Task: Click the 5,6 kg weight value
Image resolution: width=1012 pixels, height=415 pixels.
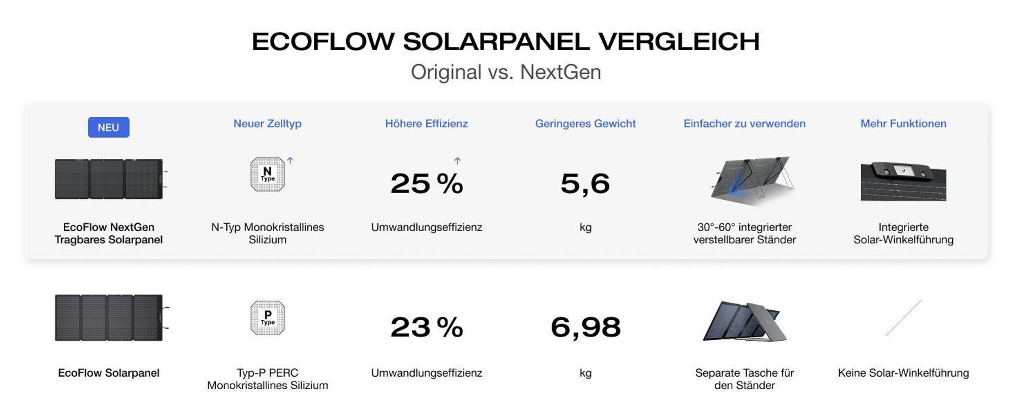Action: [x=585, y=183]
